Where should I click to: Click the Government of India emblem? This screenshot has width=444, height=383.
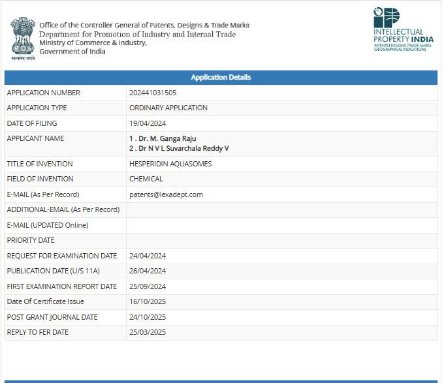click(22, 37)
